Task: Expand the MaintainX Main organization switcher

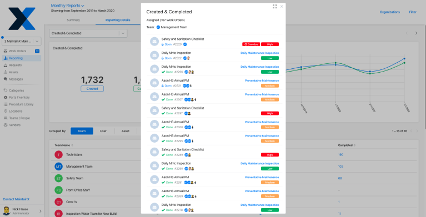Action: (22, 41)
